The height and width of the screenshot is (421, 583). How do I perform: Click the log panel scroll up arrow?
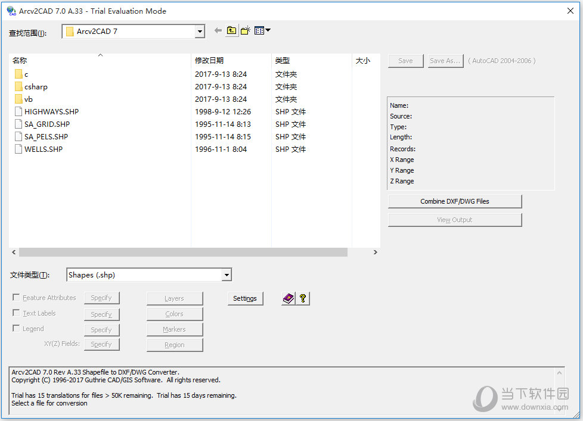point(559,372)
